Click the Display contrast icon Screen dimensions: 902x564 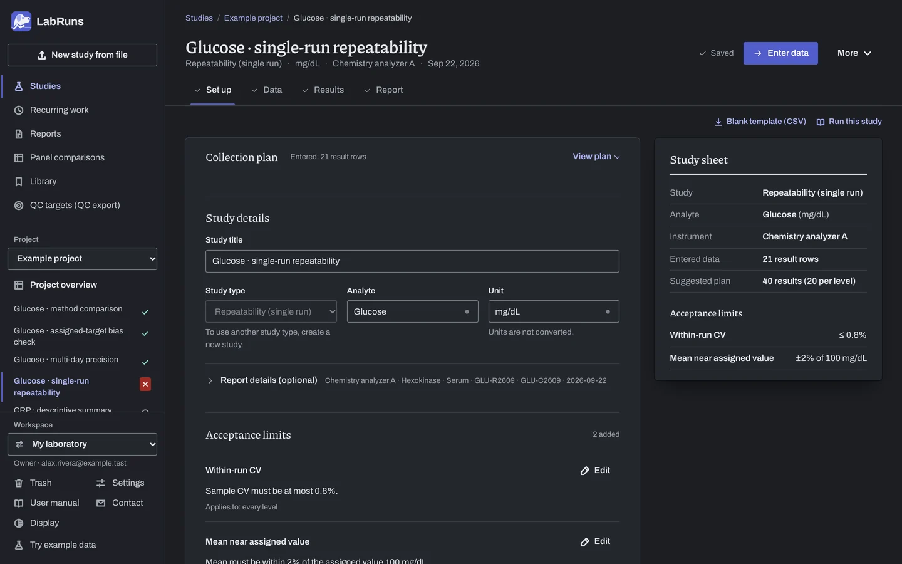pyautogui.click(x=19, y=523)
